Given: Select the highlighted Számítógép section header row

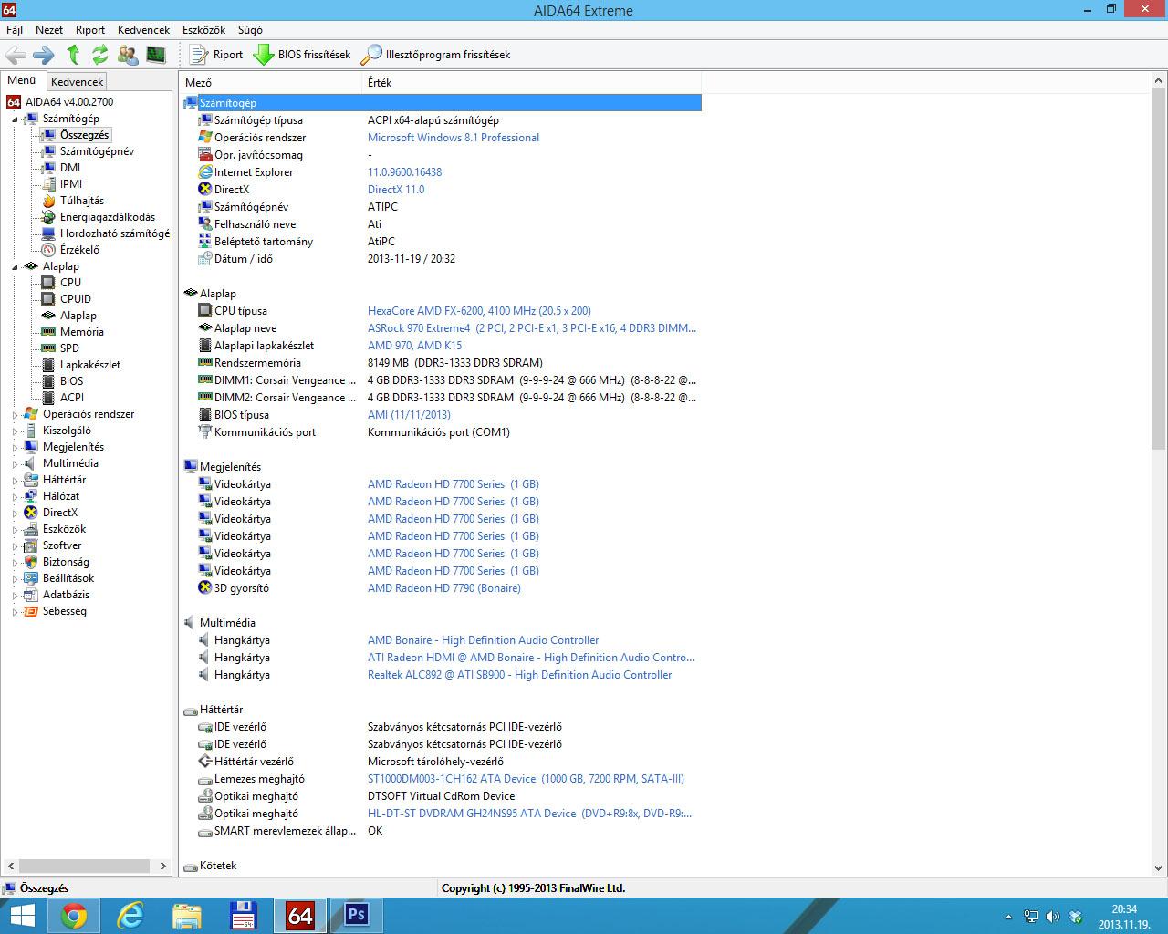Looking at the screenshot, I should click(x=442, y=103).
